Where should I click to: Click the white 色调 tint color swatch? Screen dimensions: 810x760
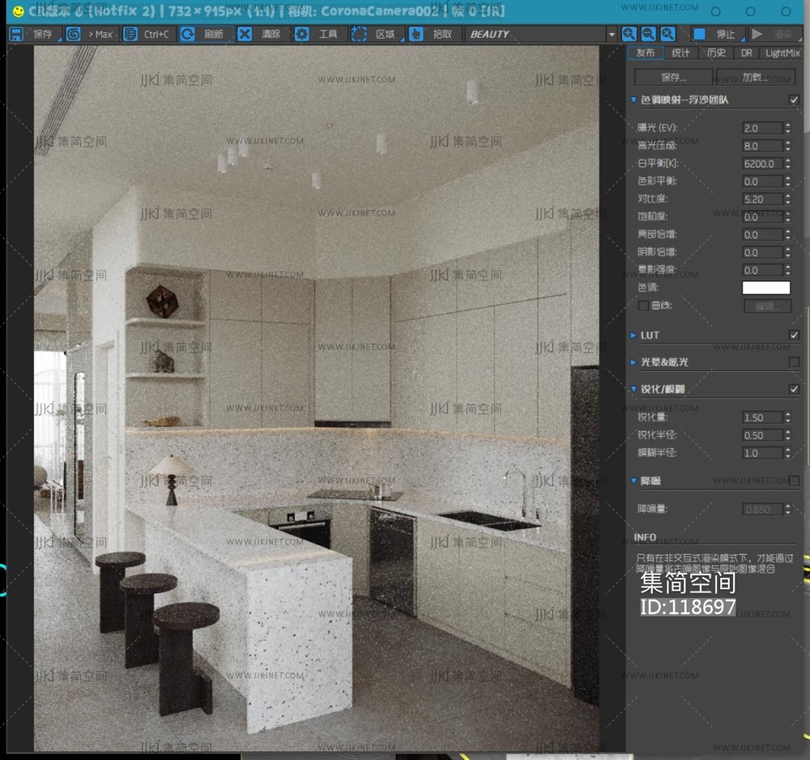point(765,288)
